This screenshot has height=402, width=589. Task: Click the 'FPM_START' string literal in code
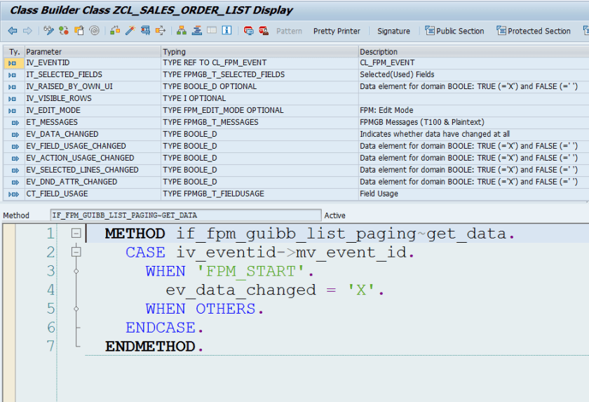coord(250,272)
